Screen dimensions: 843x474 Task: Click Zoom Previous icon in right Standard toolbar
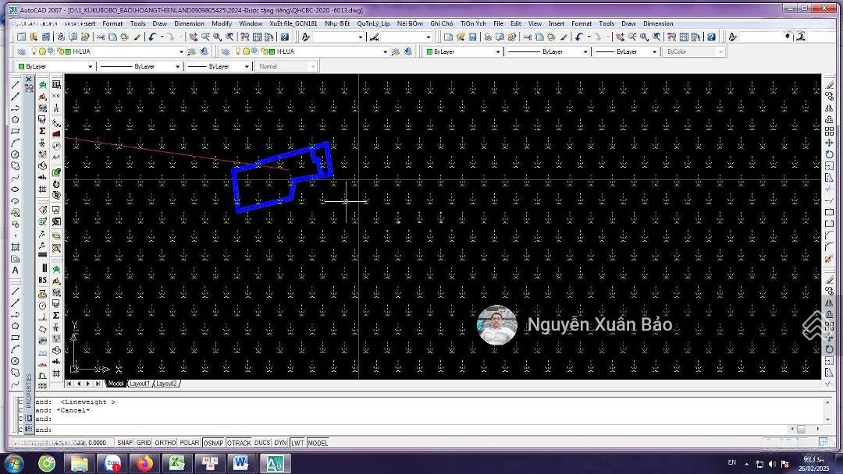click(656, 37)
